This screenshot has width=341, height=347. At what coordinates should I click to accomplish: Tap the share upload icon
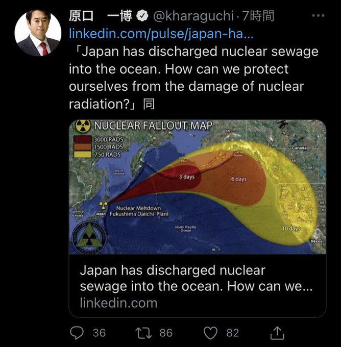(277, 333)
